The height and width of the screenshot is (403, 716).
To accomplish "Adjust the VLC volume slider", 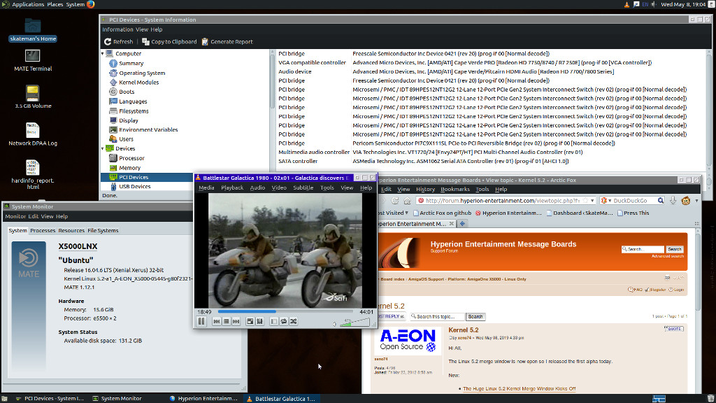I will (x=355, y=323).
